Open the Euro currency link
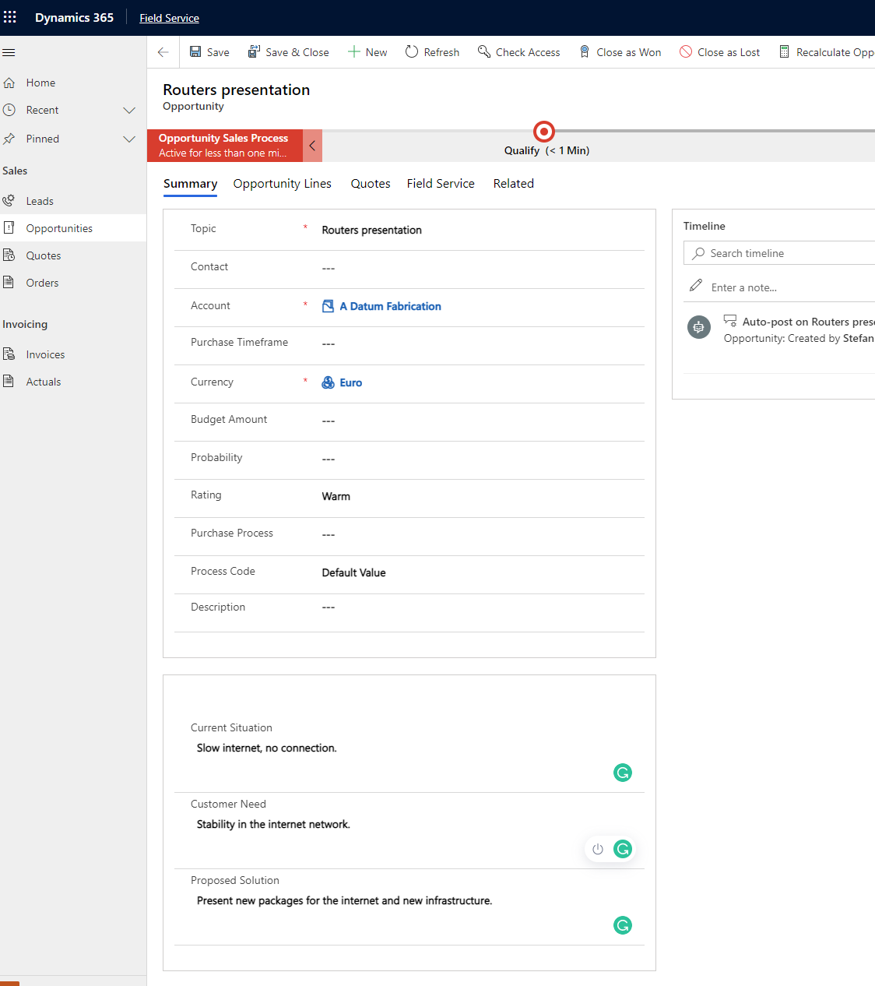Image resolution: width=875 pixels, height=986 pixels. pyautogui.click(x=351, y=382)
